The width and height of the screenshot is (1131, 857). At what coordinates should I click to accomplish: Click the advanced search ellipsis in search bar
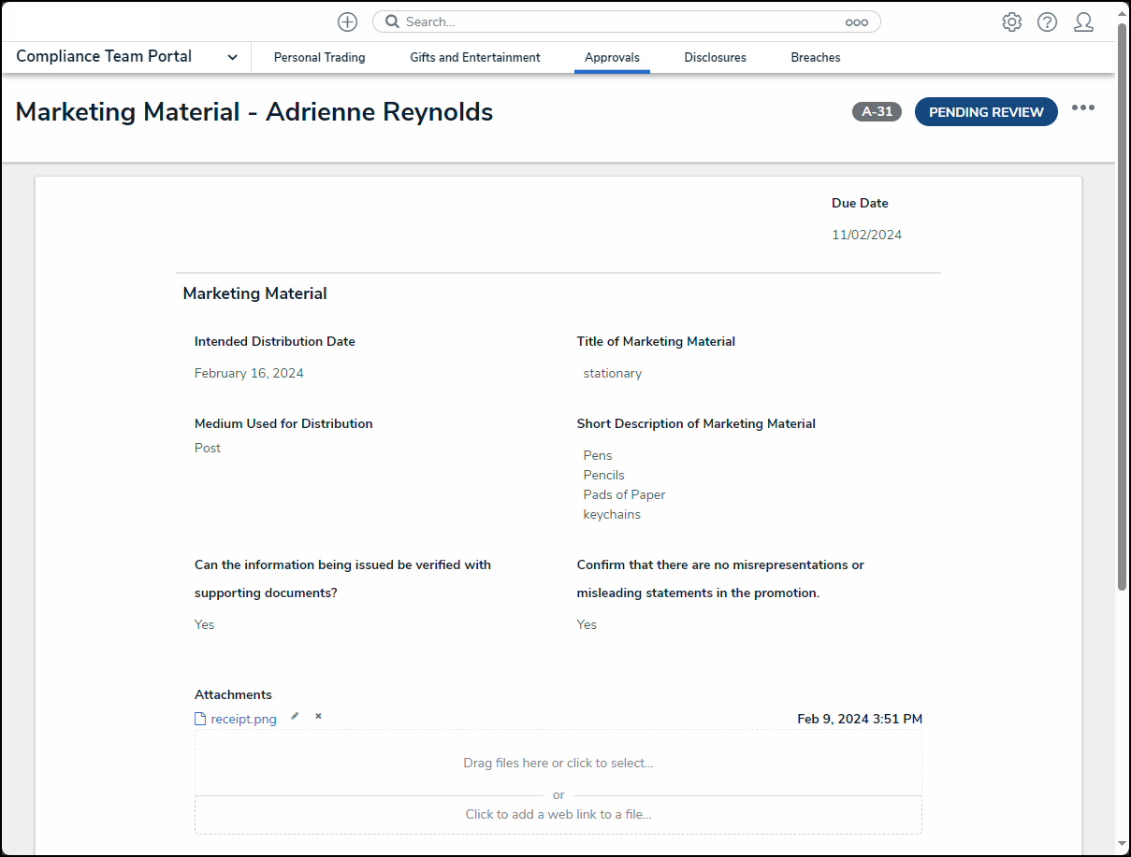856,22
